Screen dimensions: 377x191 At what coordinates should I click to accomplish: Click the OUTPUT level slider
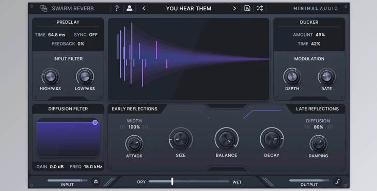(x=309, y=181)
